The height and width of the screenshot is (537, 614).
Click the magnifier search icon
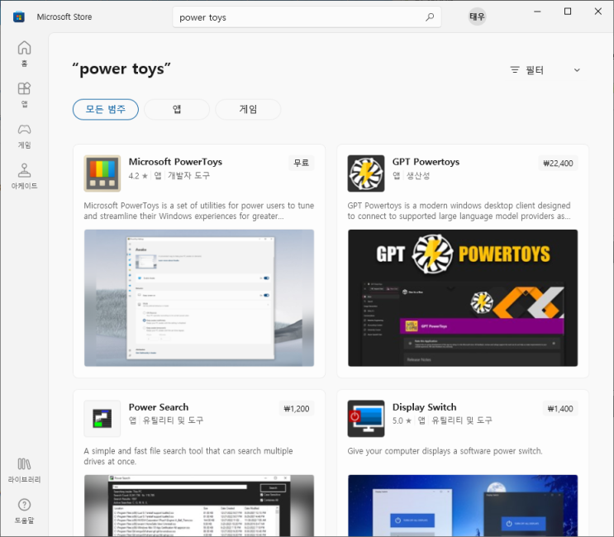tap(430, 17)
